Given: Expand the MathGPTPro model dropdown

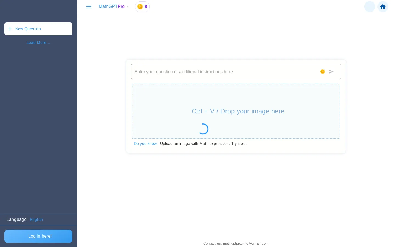Looking at the screenshot, I should coord(114,7).
